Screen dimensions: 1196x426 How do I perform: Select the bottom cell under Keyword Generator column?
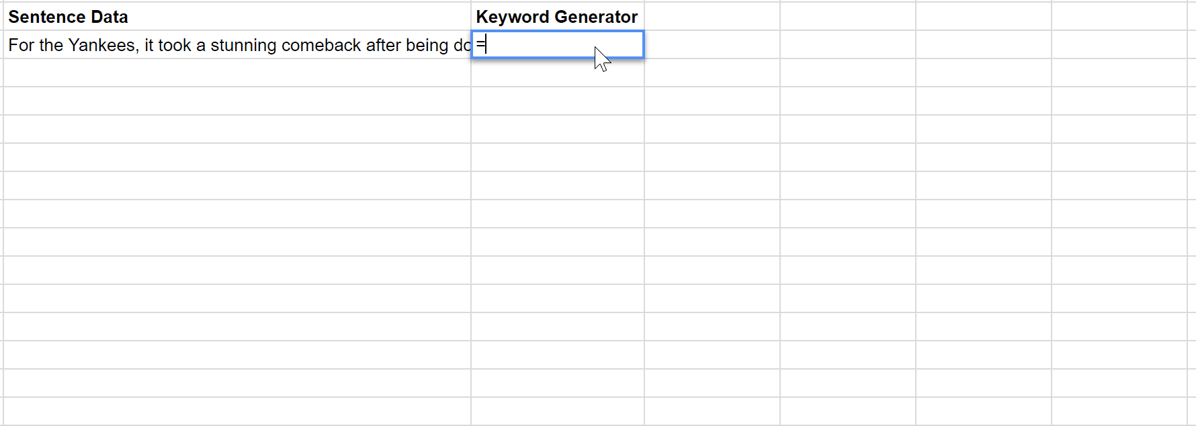558,411
